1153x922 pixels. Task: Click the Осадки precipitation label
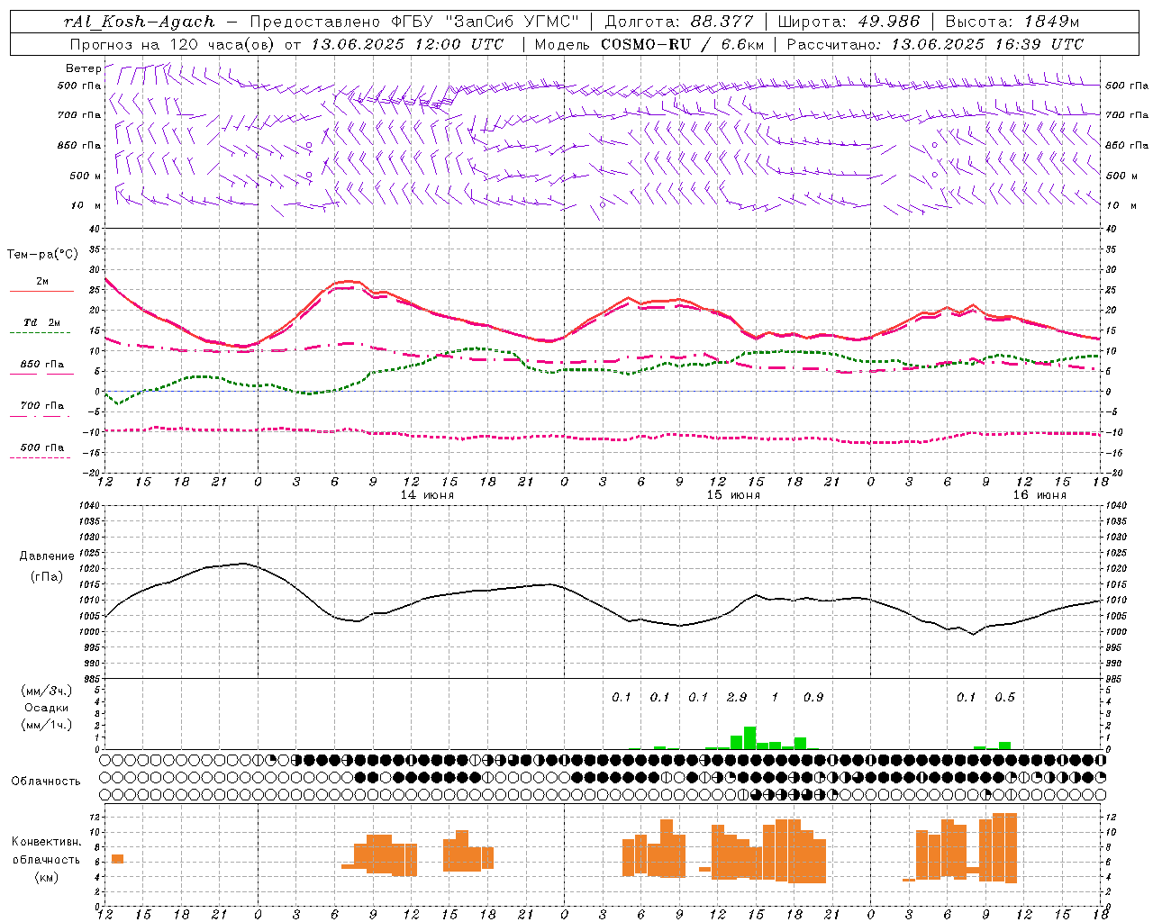[47, 708]
